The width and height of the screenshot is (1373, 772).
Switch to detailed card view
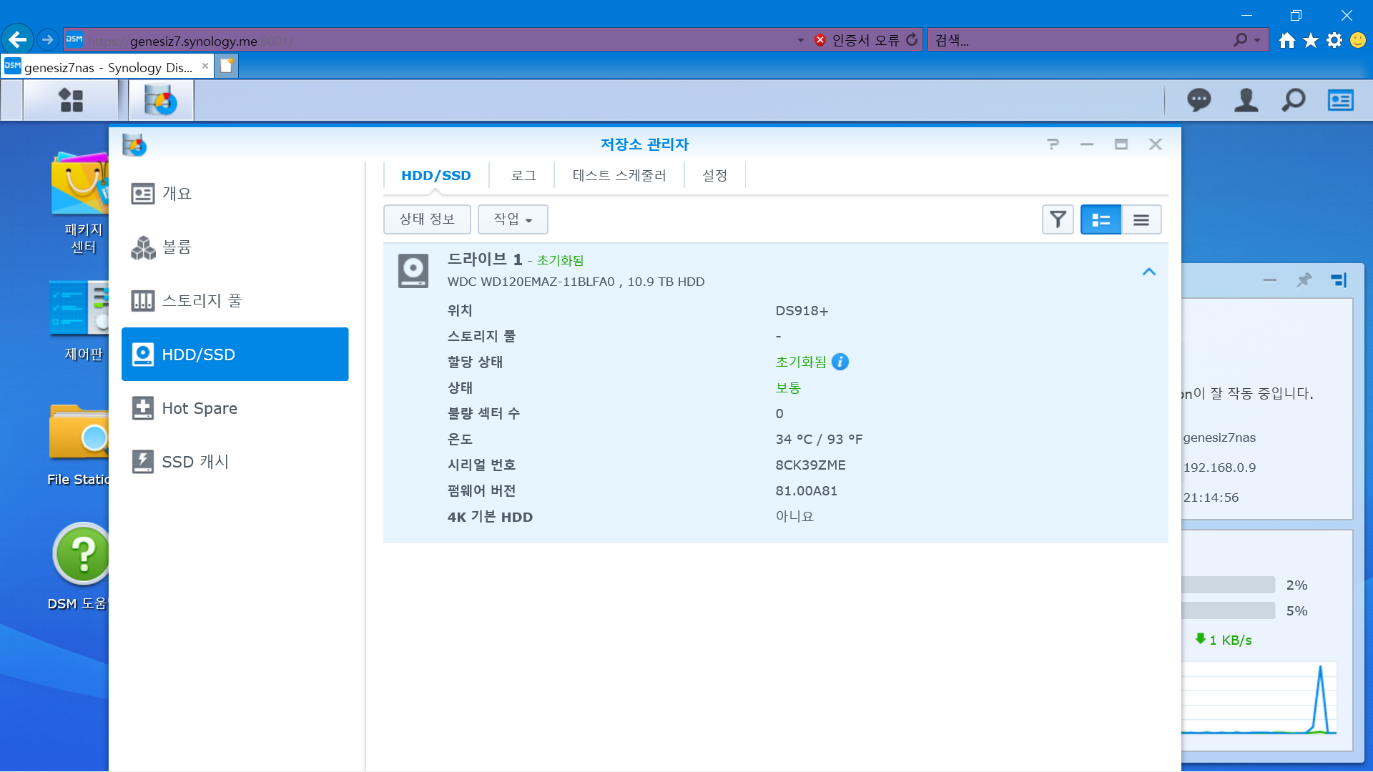1101,219
